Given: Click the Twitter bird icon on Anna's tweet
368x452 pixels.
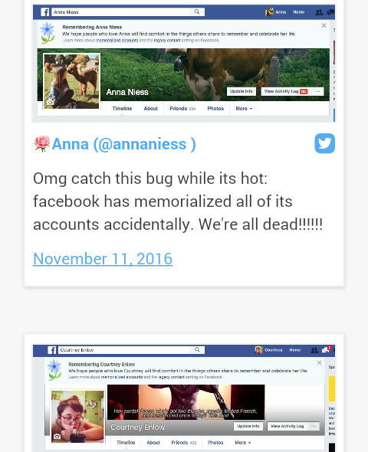Looking at the screenshot, I should click(325, 143).
